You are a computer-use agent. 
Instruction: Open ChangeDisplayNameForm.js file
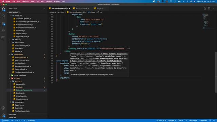click(27, 22)
